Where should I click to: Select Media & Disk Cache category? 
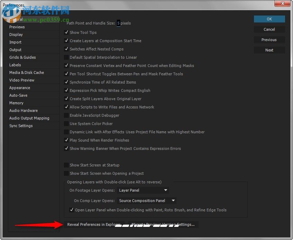pyautogui.click(x=34, y=73)
